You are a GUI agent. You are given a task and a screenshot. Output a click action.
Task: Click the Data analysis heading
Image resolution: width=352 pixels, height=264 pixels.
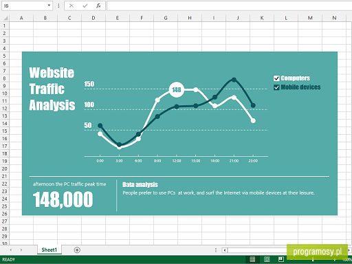point(140,185)
